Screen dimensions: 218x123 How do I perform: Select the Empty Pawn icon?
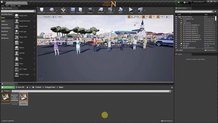tap(17, 26)
